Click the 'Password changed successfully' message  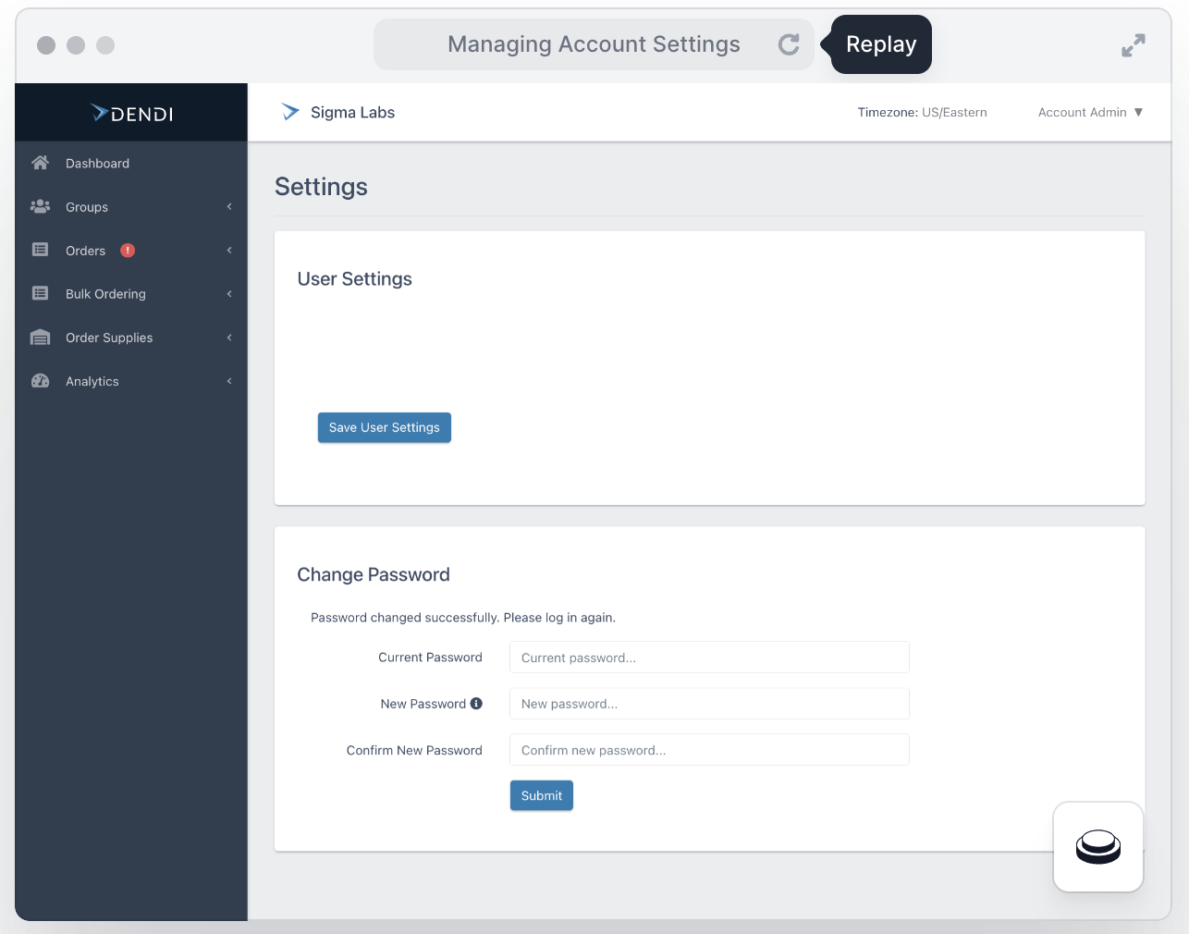(463, 618)
